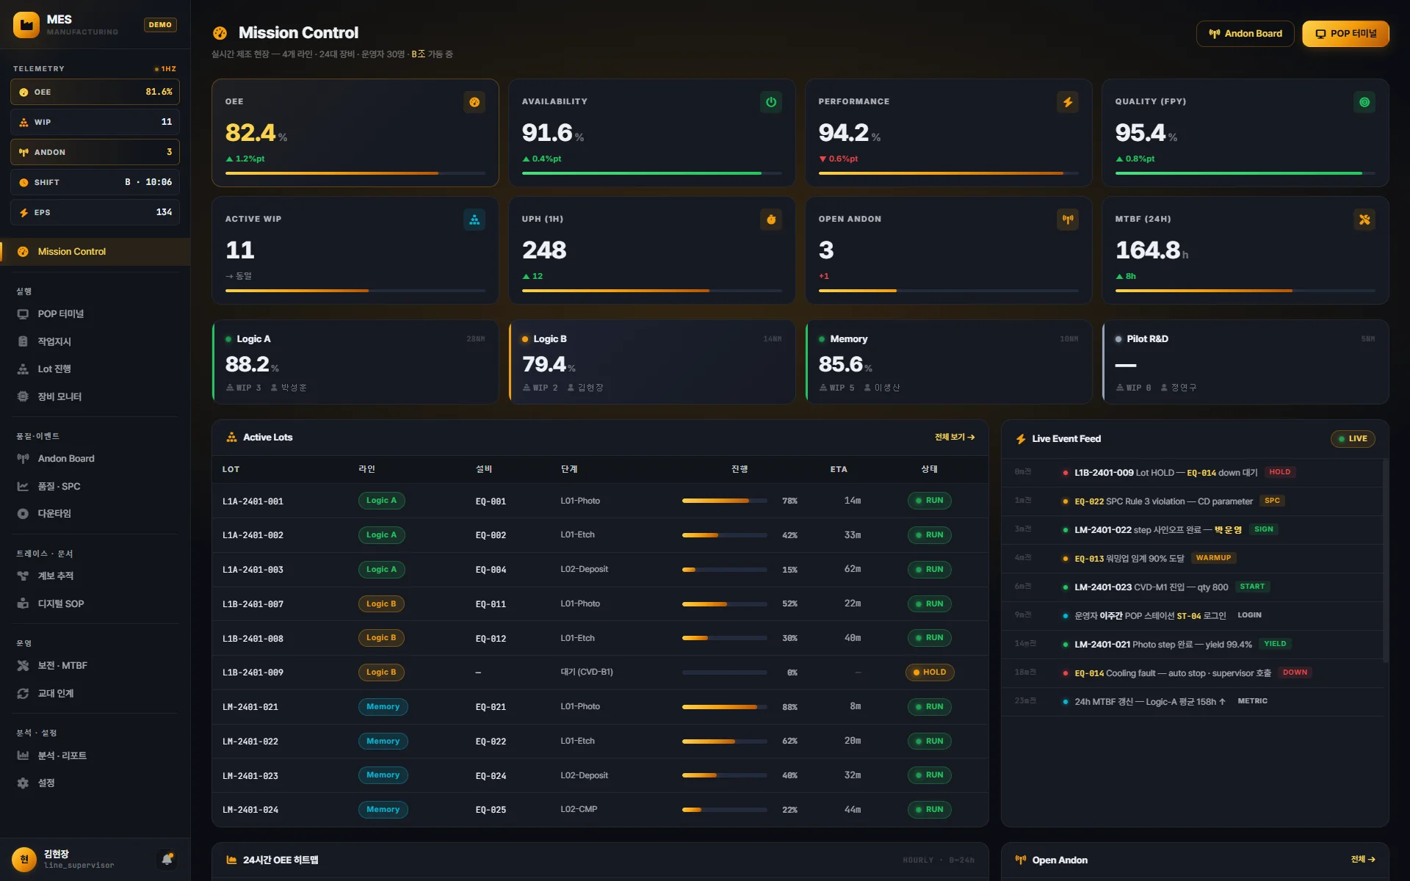Click the EQ-014 Cooling fault event
Image resolution: width=1410 pixels, height=881 pixels.
point(1192,673)
